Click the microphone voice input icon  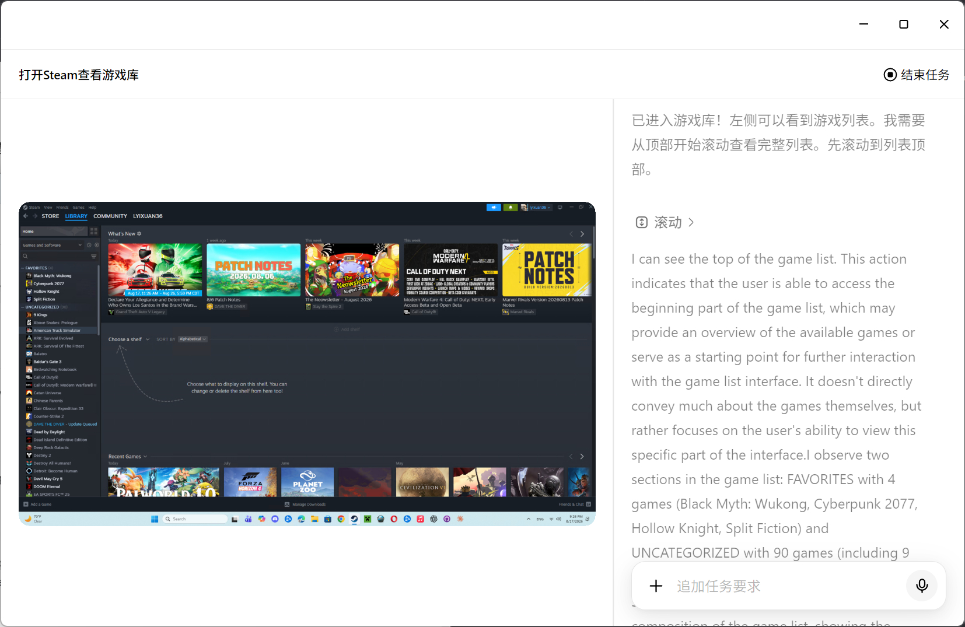tap(922, 586)
